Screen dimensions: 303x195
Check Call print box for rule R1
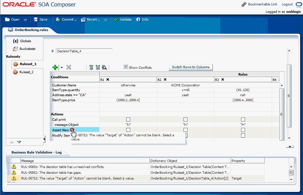128,119
